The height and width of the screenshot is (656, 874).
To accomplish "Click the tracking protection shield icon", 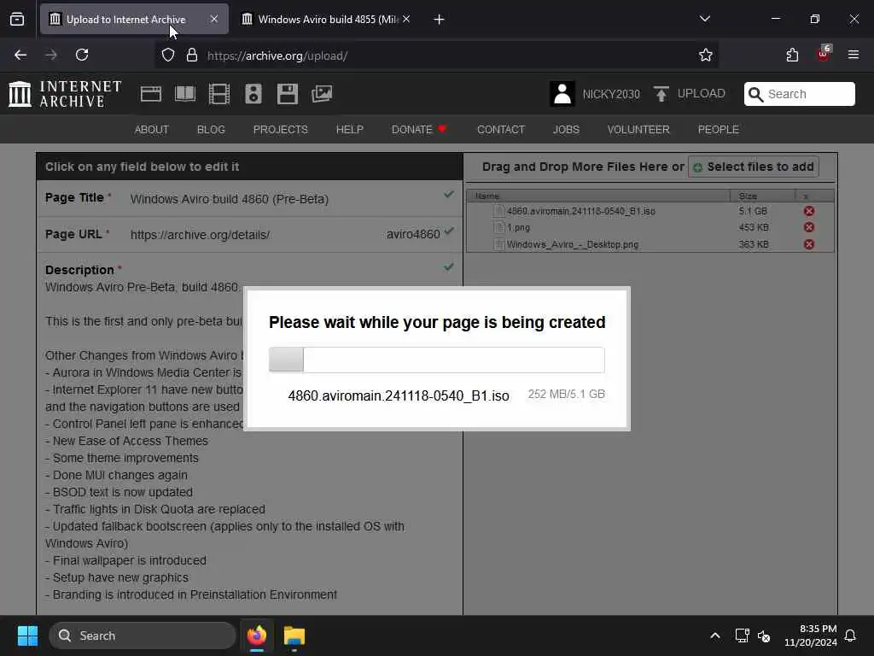I will click(168, 55).
